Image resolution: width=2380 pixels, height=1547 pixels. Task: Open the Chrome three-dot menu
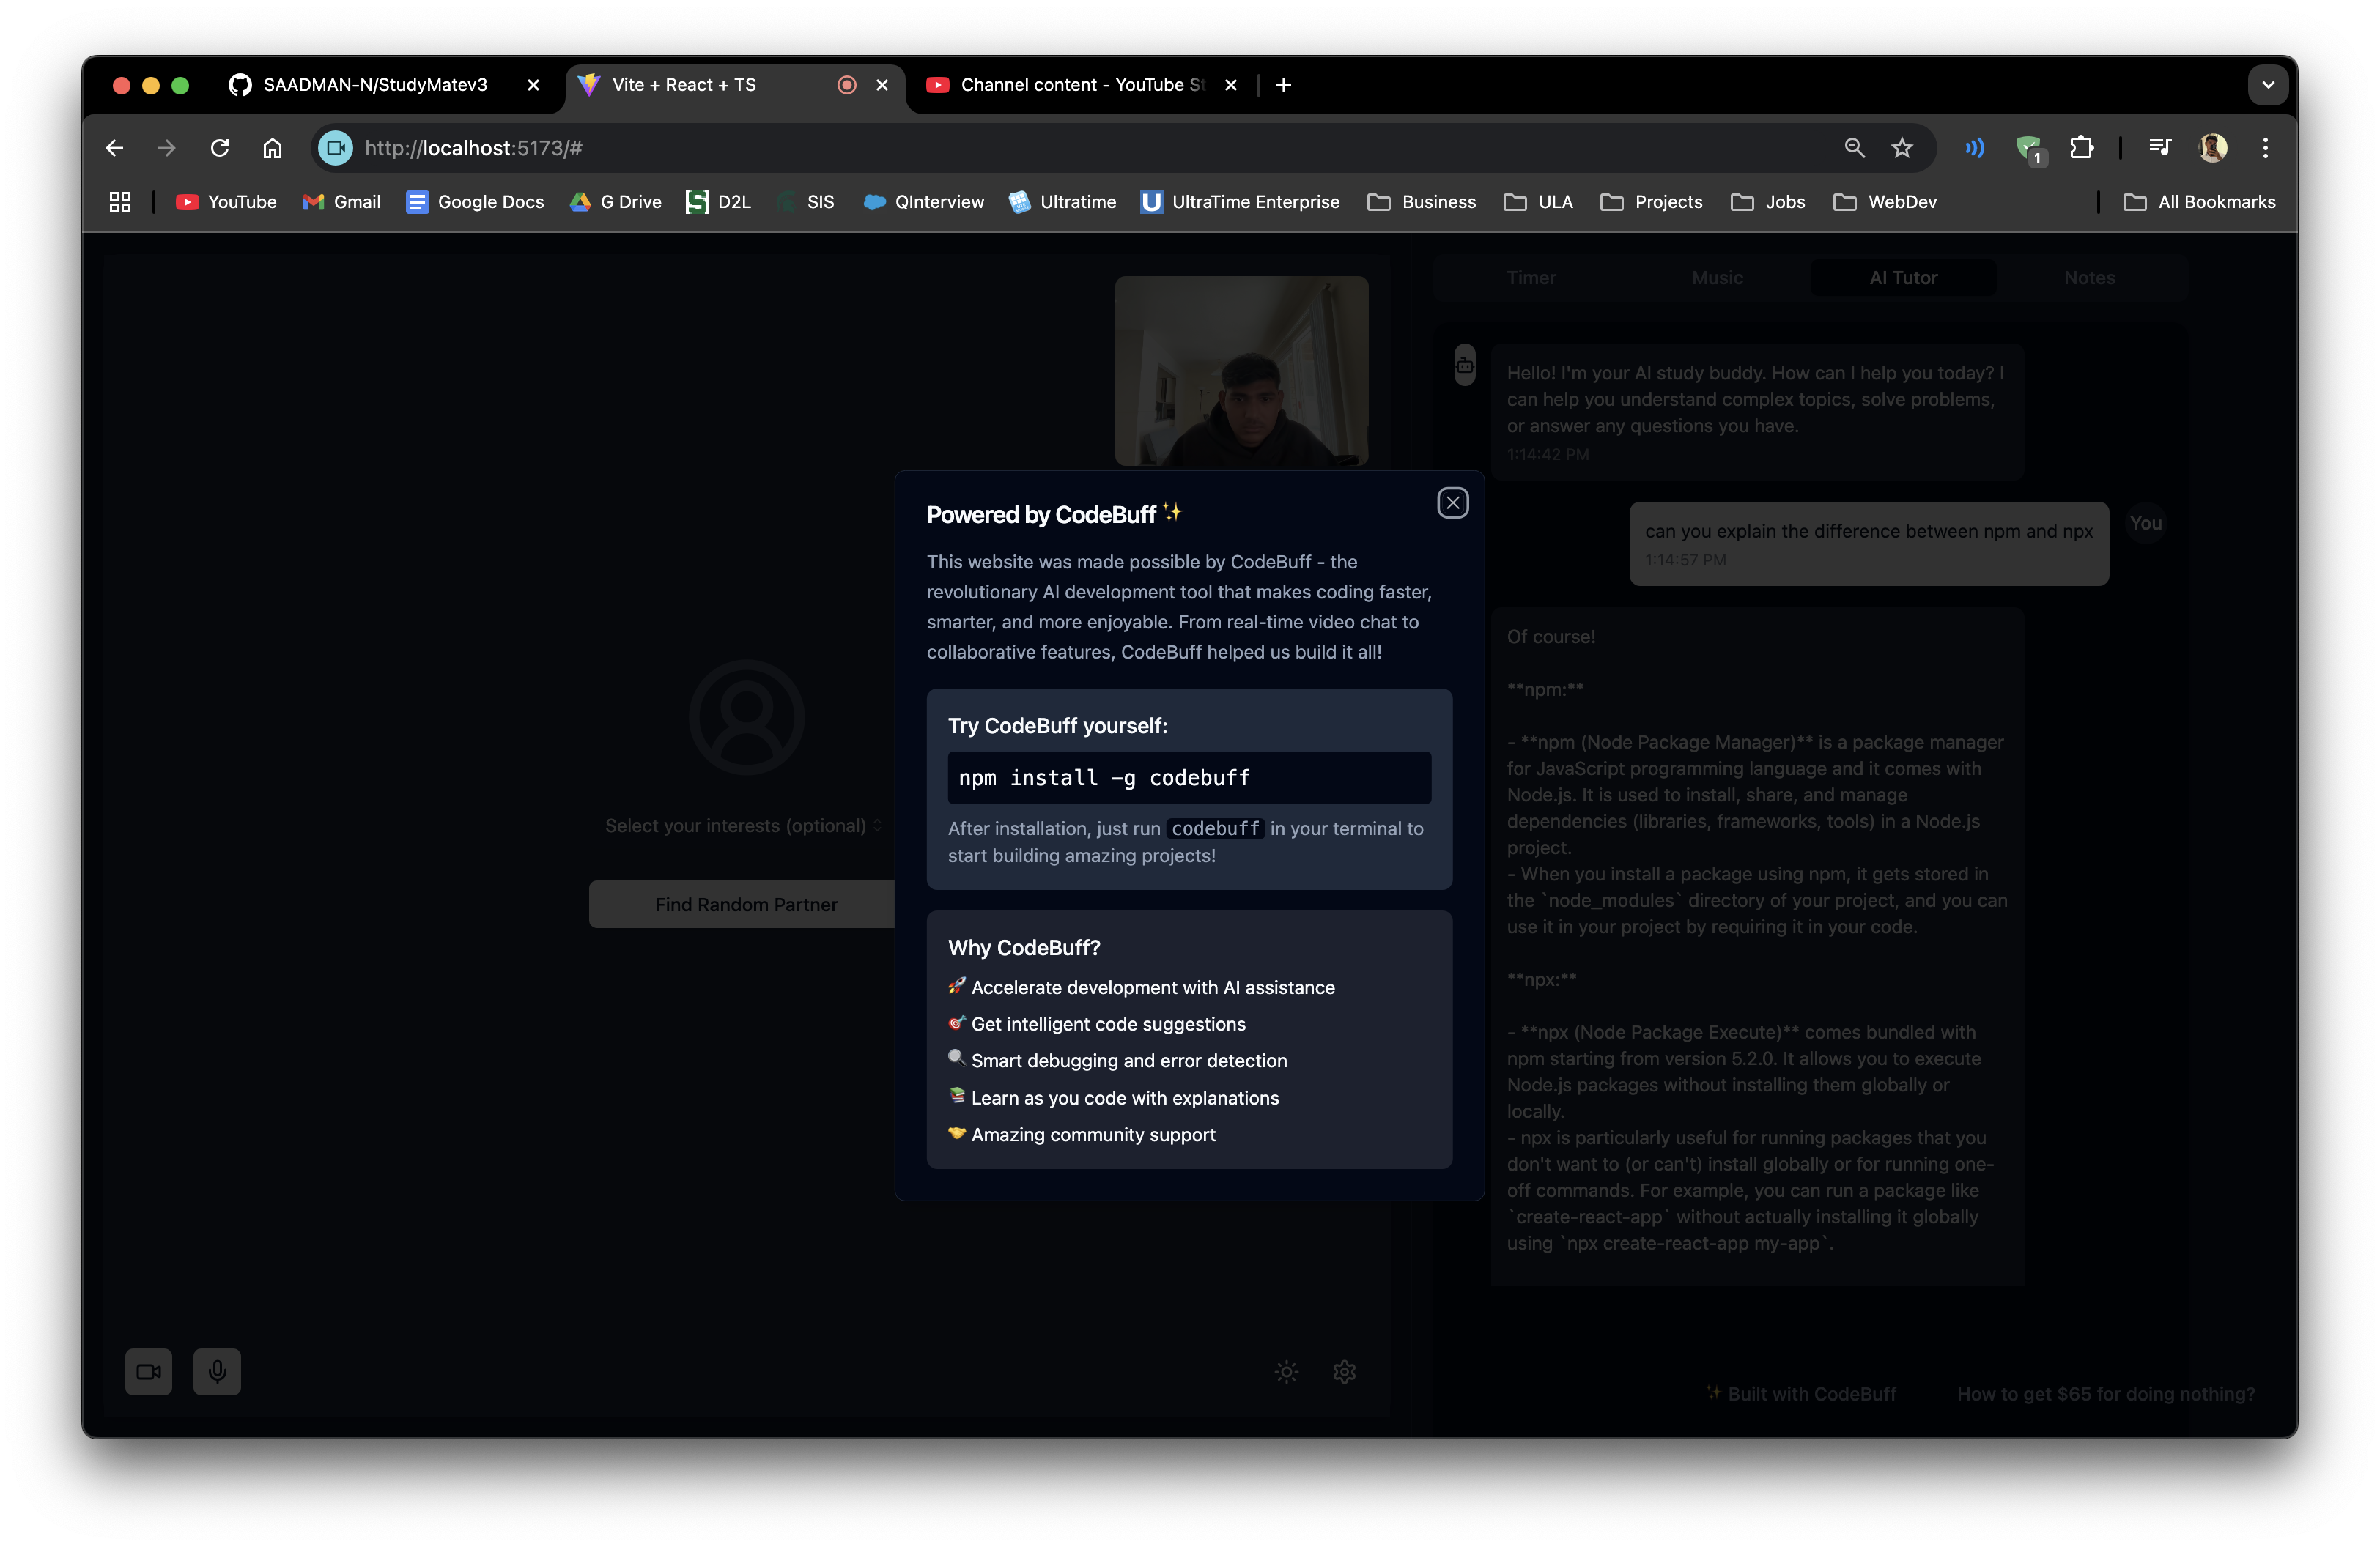[2265, 148]
